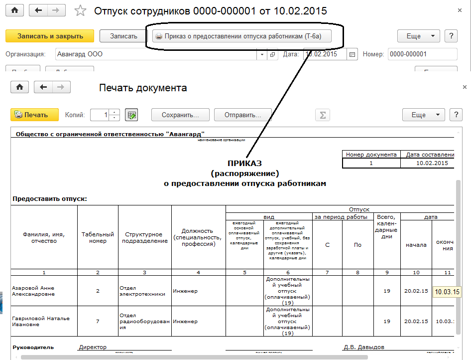Click the Копий number field
The height and width of the screenshot is (360, 471).
tap(100, 115)
